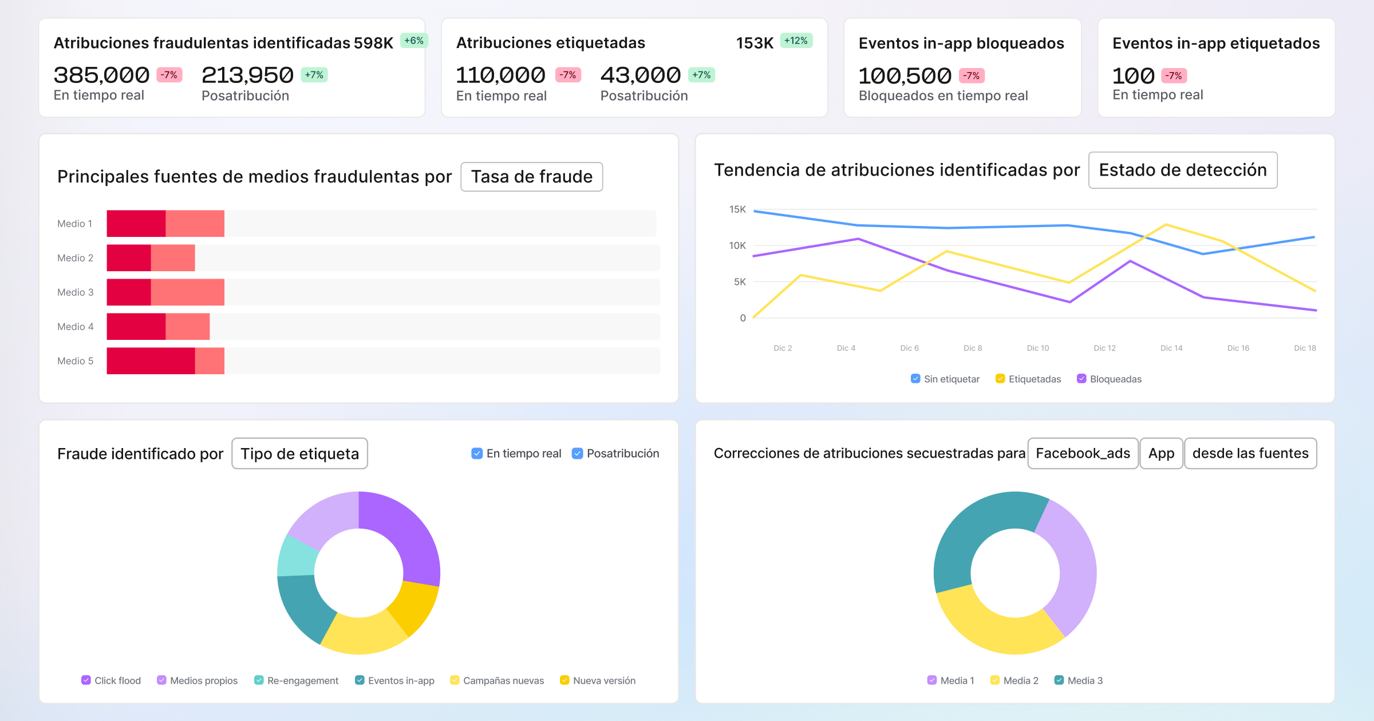Click the Dic 14 axis label

pos(1171,348)
